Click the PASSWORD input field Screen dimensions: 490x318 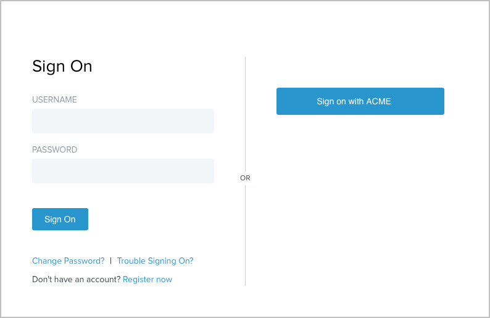[x=123, y=171]
